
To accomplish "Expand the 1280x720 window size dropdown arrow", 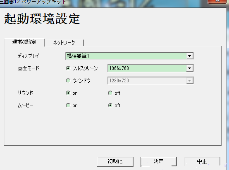I will (189, 81).
